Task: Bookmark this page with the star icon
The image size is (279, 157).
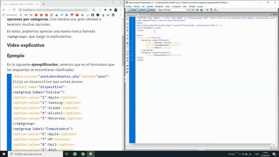Action: click(94, 10)
